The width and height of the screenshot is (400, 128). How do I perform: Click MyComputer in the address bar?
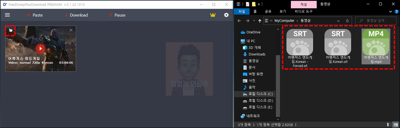point(284,21)
